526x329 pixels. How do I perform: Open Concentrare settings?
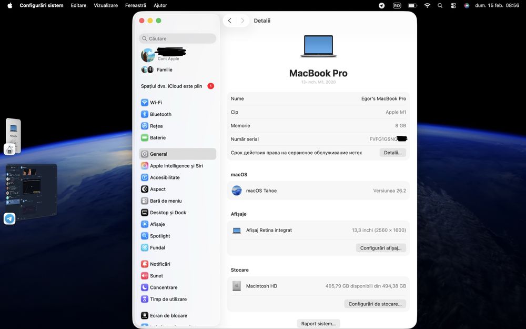click(177, 287)
